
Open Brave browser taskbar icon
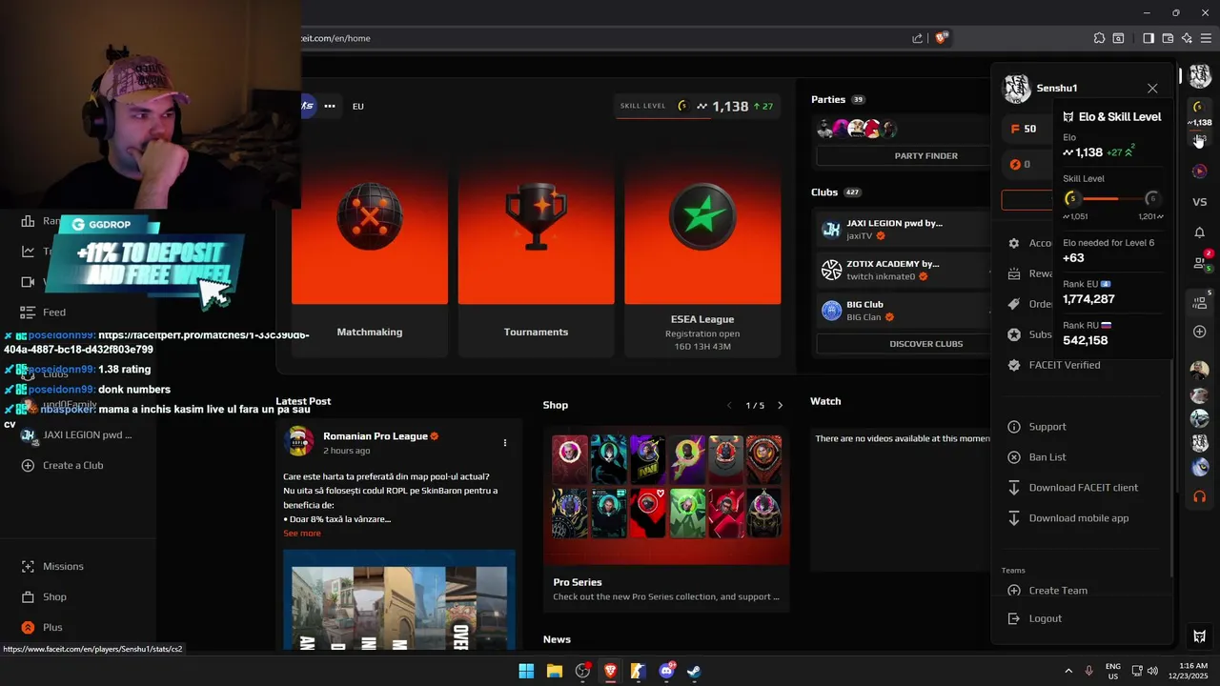click(610, 671)
